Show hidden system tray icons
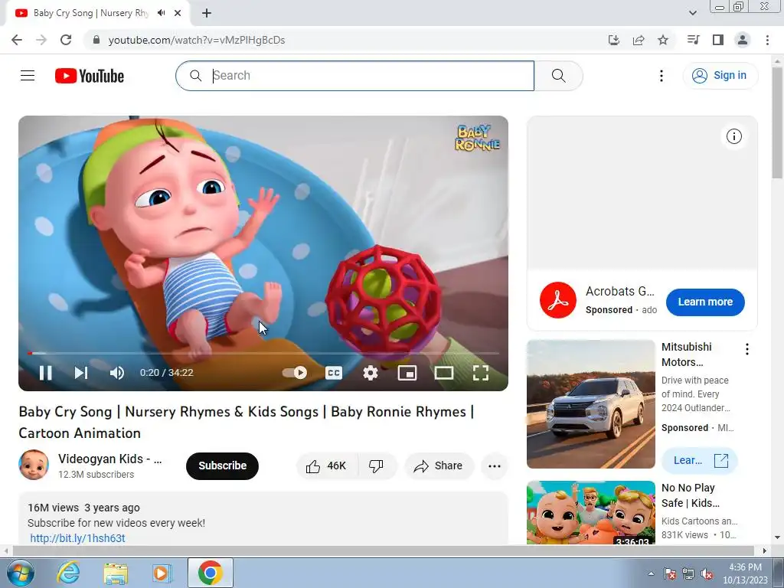Viewport: 784px width, 588px height. 651,573
